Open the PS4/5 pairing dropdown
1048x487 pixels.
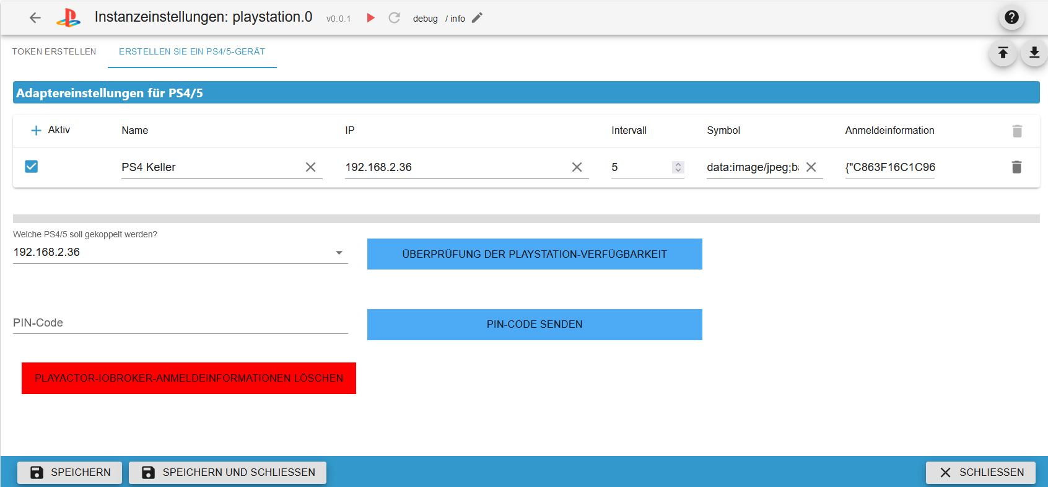180,252
